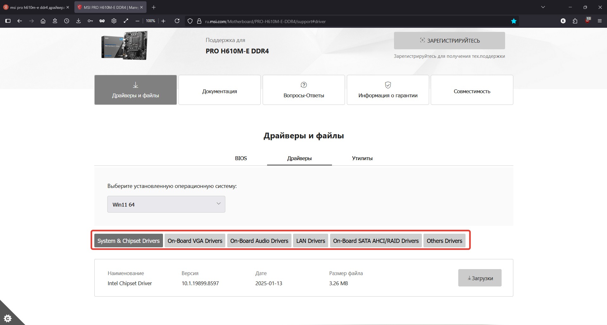Click the date value 2025-01-13

pyautogui.click(x=269, y=283)
